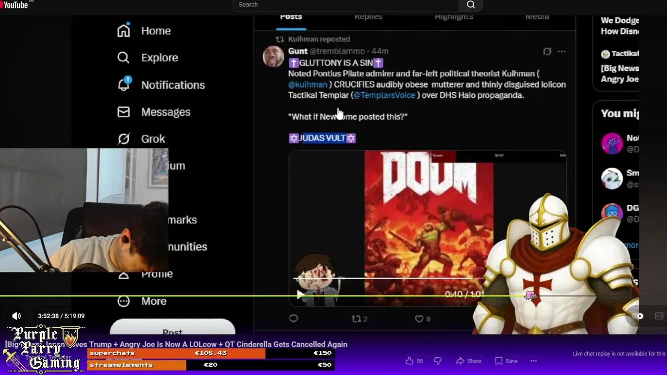Click the Nyan Cat scrubber handle
Viewport: 667px width, 375px height.
(530, 296)
